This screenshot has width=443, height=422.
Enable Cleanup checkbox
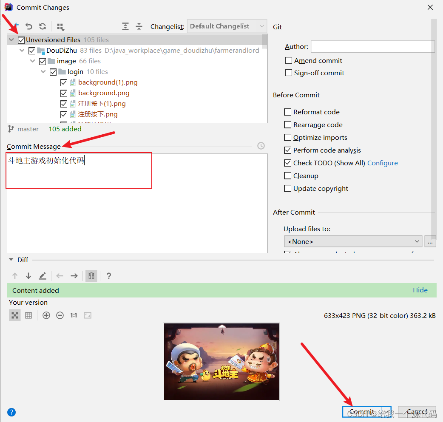coord(288,176)
